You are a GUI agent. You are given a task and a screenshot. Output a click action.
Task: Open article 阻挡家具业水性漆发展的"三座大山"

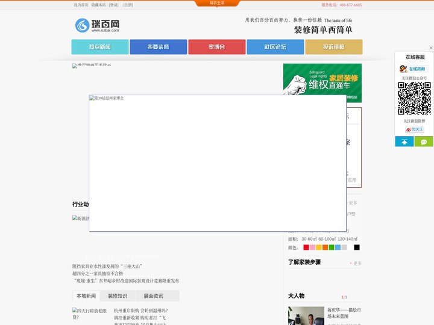click(x=107, y=267)
